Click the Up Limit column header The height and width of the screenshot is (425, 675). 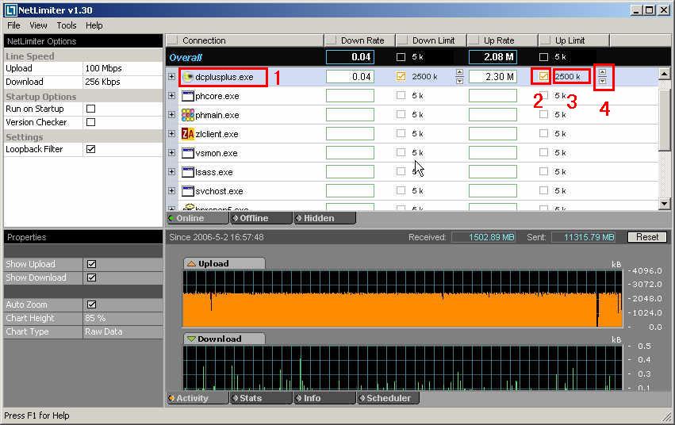pos(573,40)
